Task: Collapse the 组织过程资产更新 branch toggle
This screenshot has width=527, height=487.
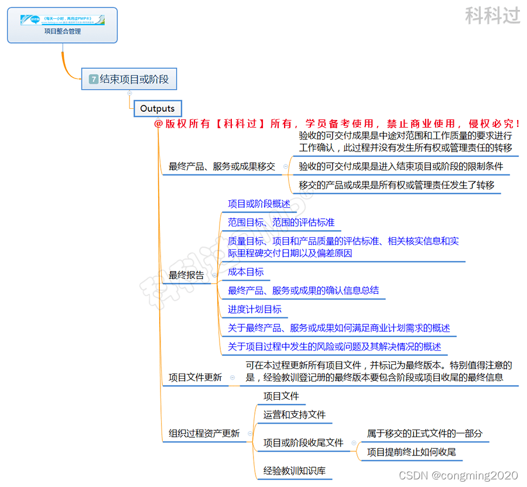Action: (x=250, y=433)
